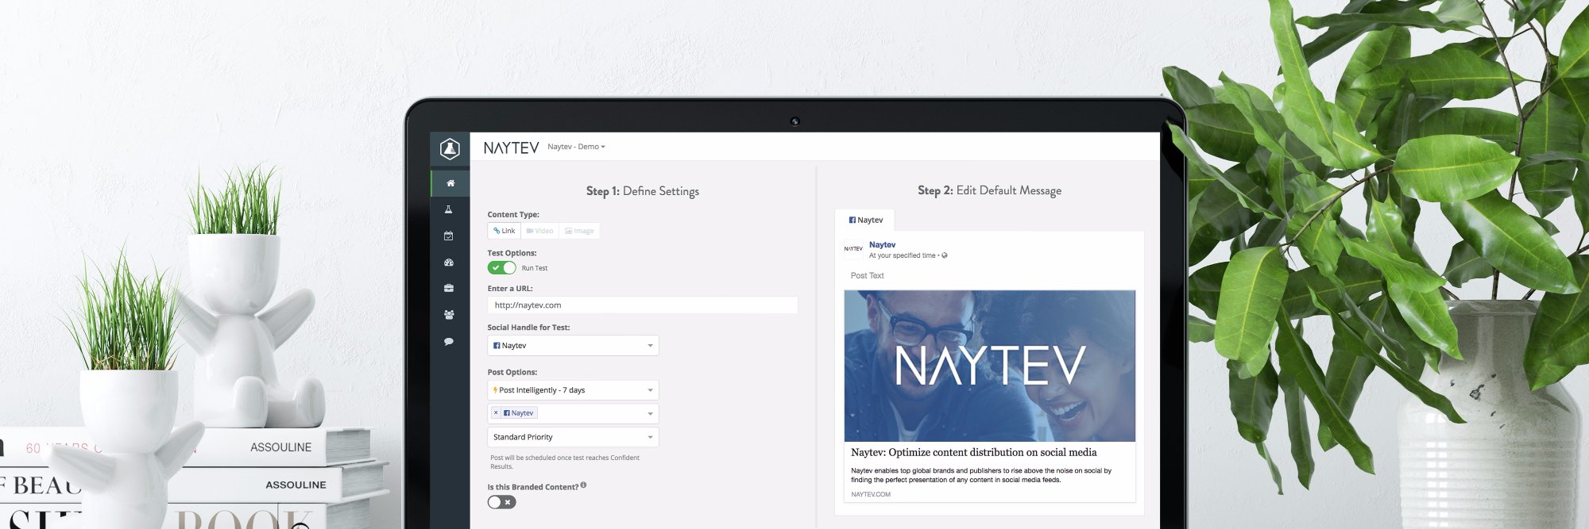Click the Naytev flask logo in sidebar
The height and width of the screenshot is (529, 1589).
(450, 148)
